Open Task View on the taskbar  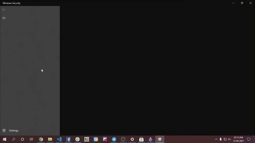31,139
